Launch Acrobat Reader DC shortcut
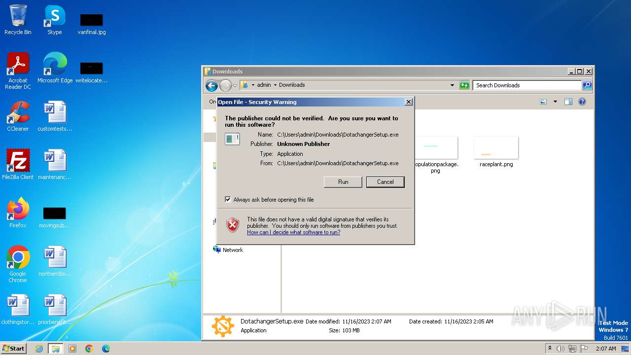The image size is (631, 355). click(18, 71)
